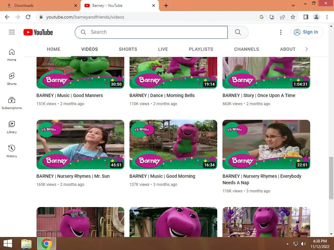Click the 1:04:21 Once Upon A Time thumbnail

pos(266,73)
